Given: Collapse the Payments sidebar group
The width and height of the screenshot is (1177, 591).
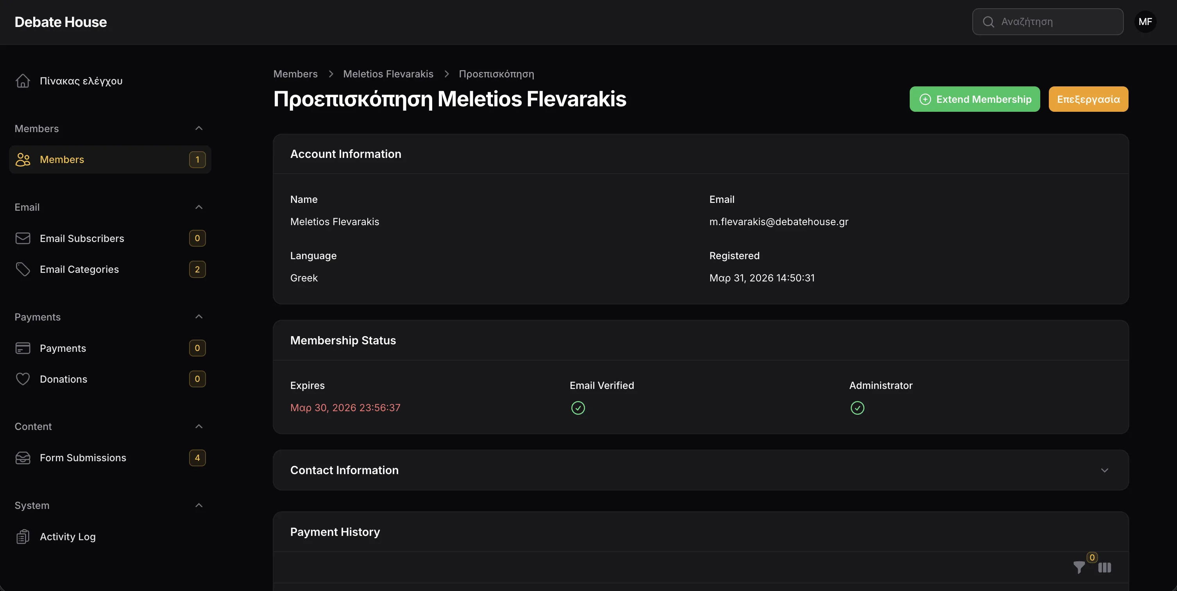Looking at the screenshot, I should pyautogui.click(x=199, y=317).
